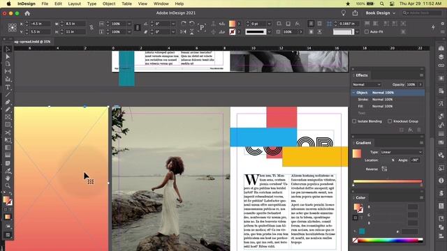Open the Type menu

pos(91,3)
